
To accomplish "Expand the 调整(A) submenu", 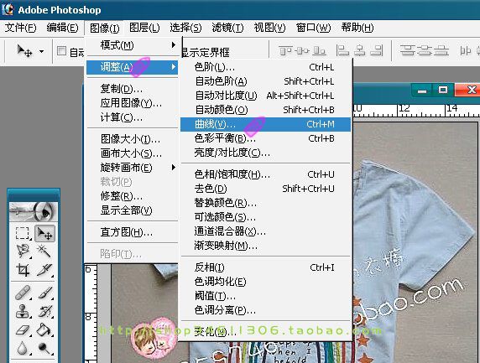I will coord(133,67).
